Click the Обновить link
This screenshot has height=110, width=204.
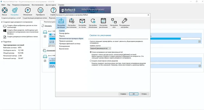(48, 26)
